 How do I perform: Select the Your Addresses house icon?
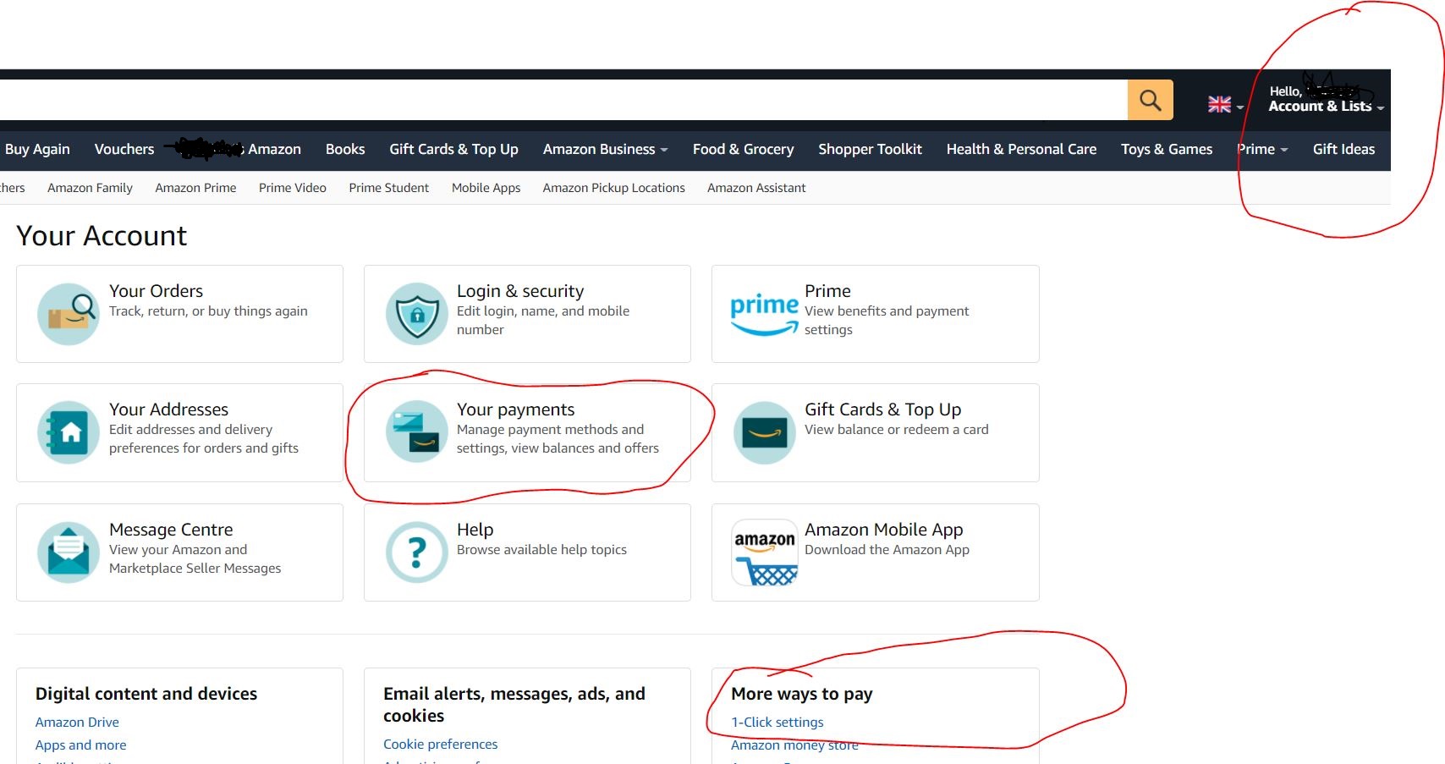pos(69,432)
